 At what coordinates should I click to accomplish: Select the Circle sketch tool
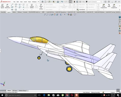16,5
